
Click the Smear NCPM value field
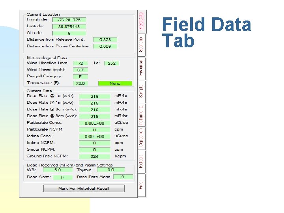pyautogui.click(x=95, y=150)
